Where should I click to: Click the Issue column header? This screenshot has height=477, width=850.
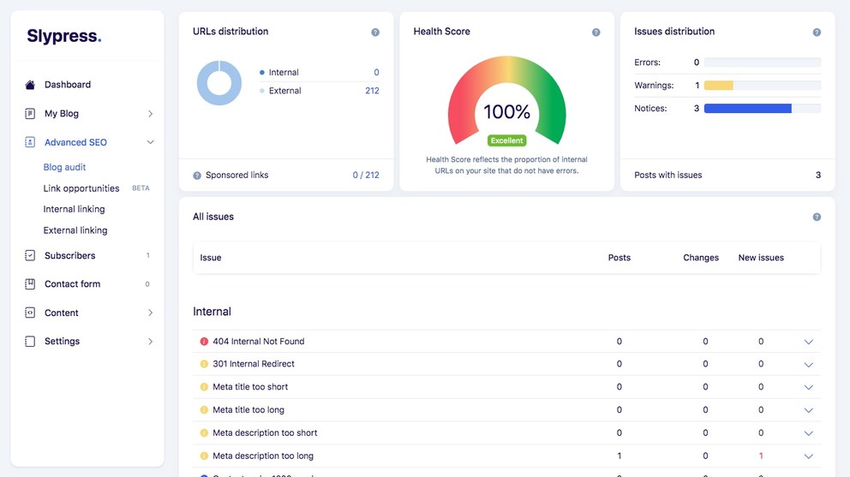210,258
